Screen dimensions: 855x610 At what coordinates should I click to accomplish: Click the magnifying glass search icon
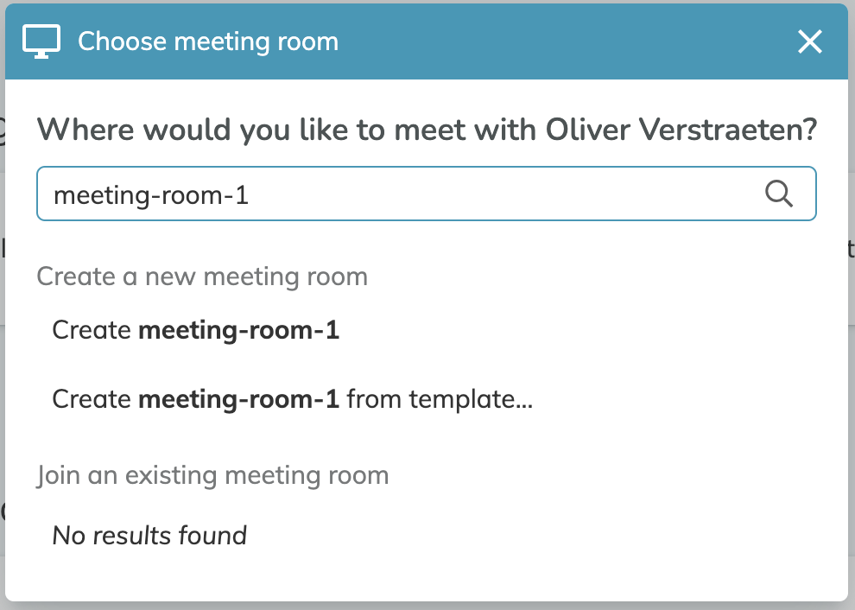tap(779, 194)
